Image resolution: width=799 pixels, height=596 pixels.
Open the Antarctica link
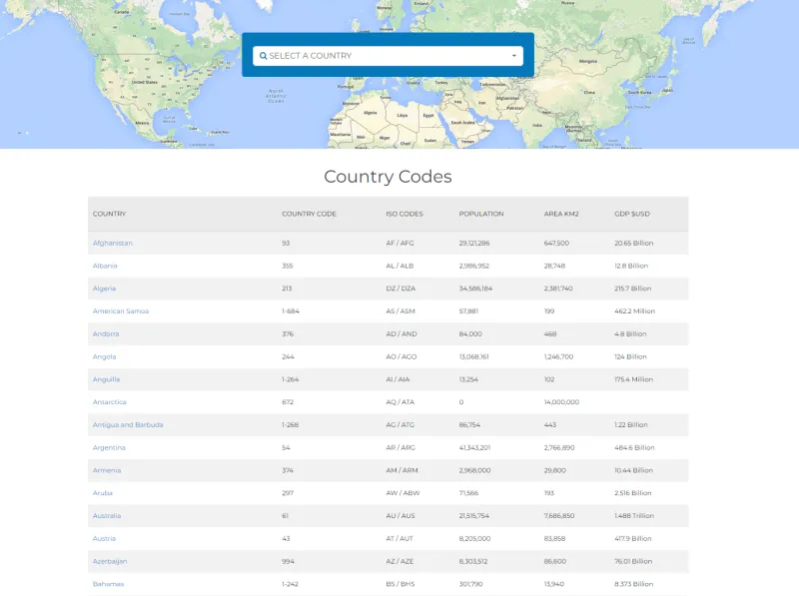click(110, 402)
